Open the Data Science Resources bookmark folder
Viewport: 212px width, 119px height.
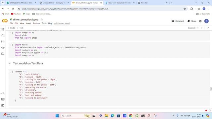coord(42,14)
